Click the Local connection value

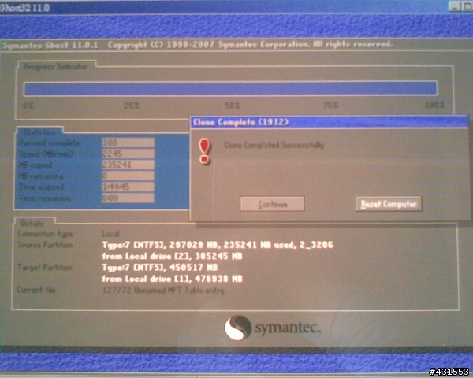(110, 234)
